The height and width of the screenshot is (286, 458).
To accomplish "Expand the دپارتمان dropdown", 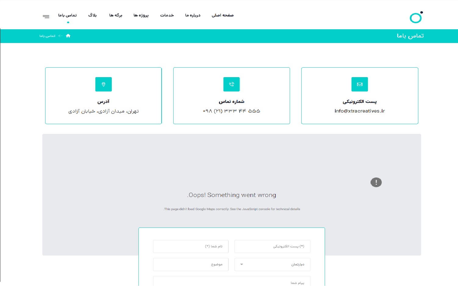I will tap(272, 264).
